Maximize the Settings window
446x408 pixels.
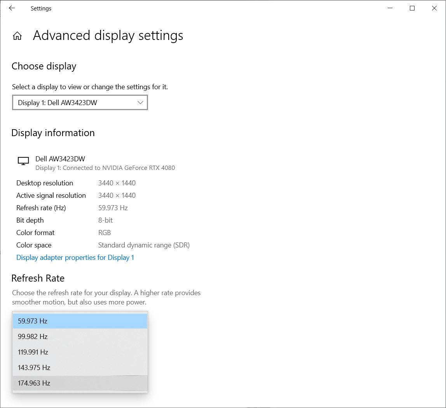point(412,8)
